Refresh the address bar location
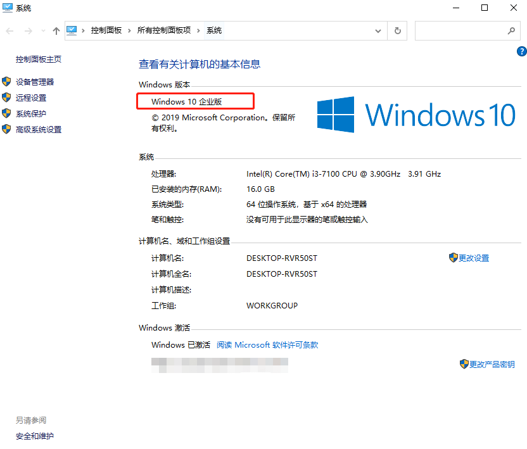Screen dimensions: 527x449 tap(398, 31)
